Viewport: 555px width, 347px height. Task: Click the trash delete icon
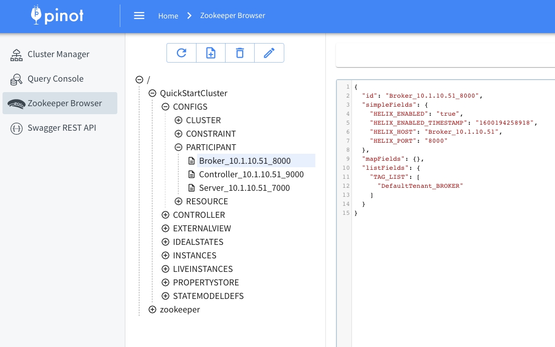240,53
